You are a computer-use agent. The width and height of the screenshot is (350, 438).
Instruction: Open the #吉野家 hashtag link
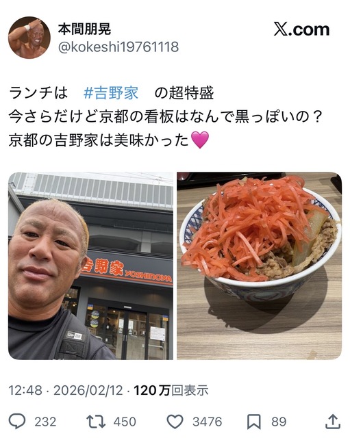coord(111,93)
